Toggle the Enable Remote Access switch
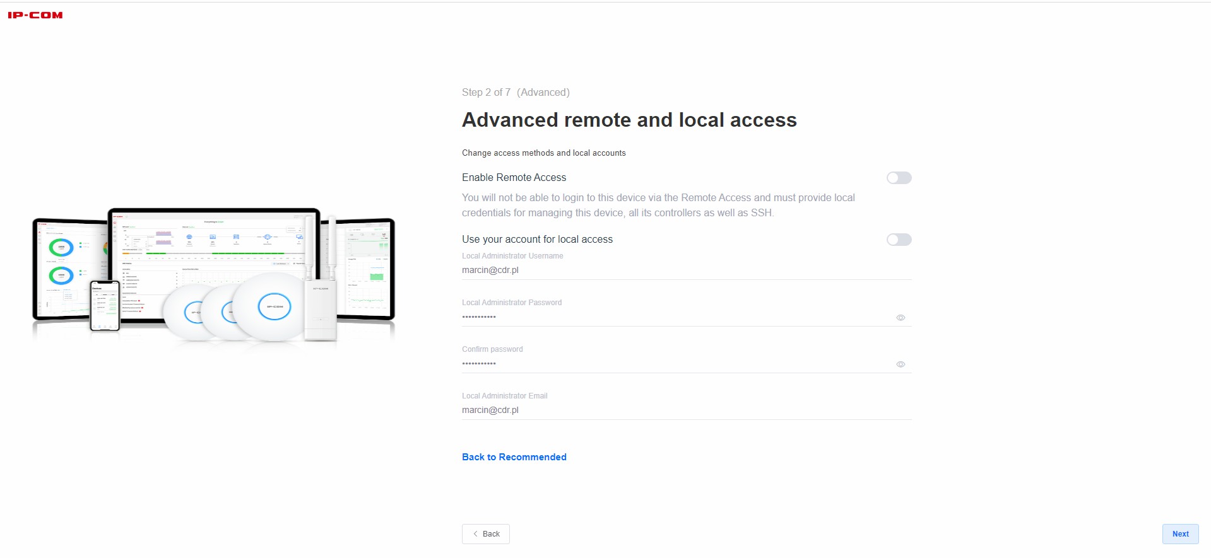This screenshot has height=558, width=1211. click(x=899, y=178)
